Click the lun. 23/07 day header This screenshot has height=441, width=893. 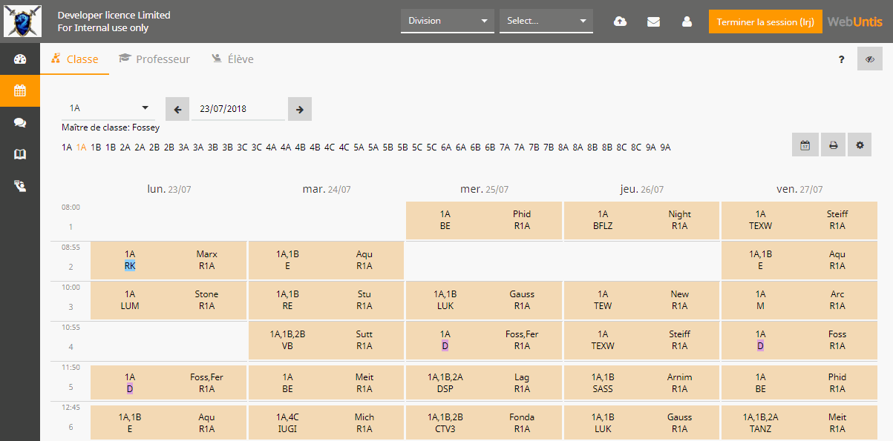[169, 189]
